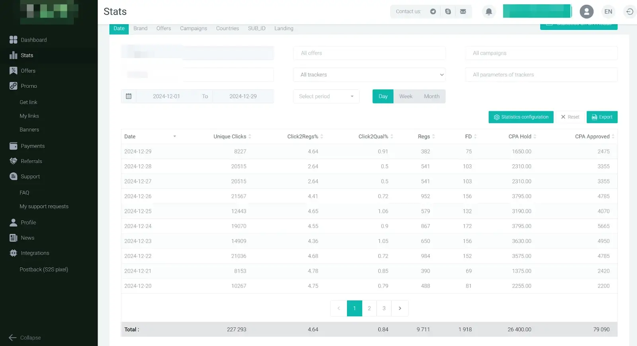The height and width of the screenshot is (346, 637).
Task: Open the News newspaper icon
Action: point(14,238)
